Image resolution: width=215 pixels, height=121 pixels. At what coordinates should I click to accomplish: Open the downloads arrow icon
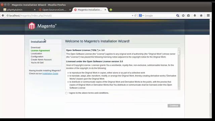(195, 15)
